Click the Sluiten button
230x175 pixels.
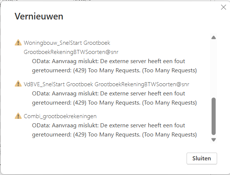tap(202, 158)
